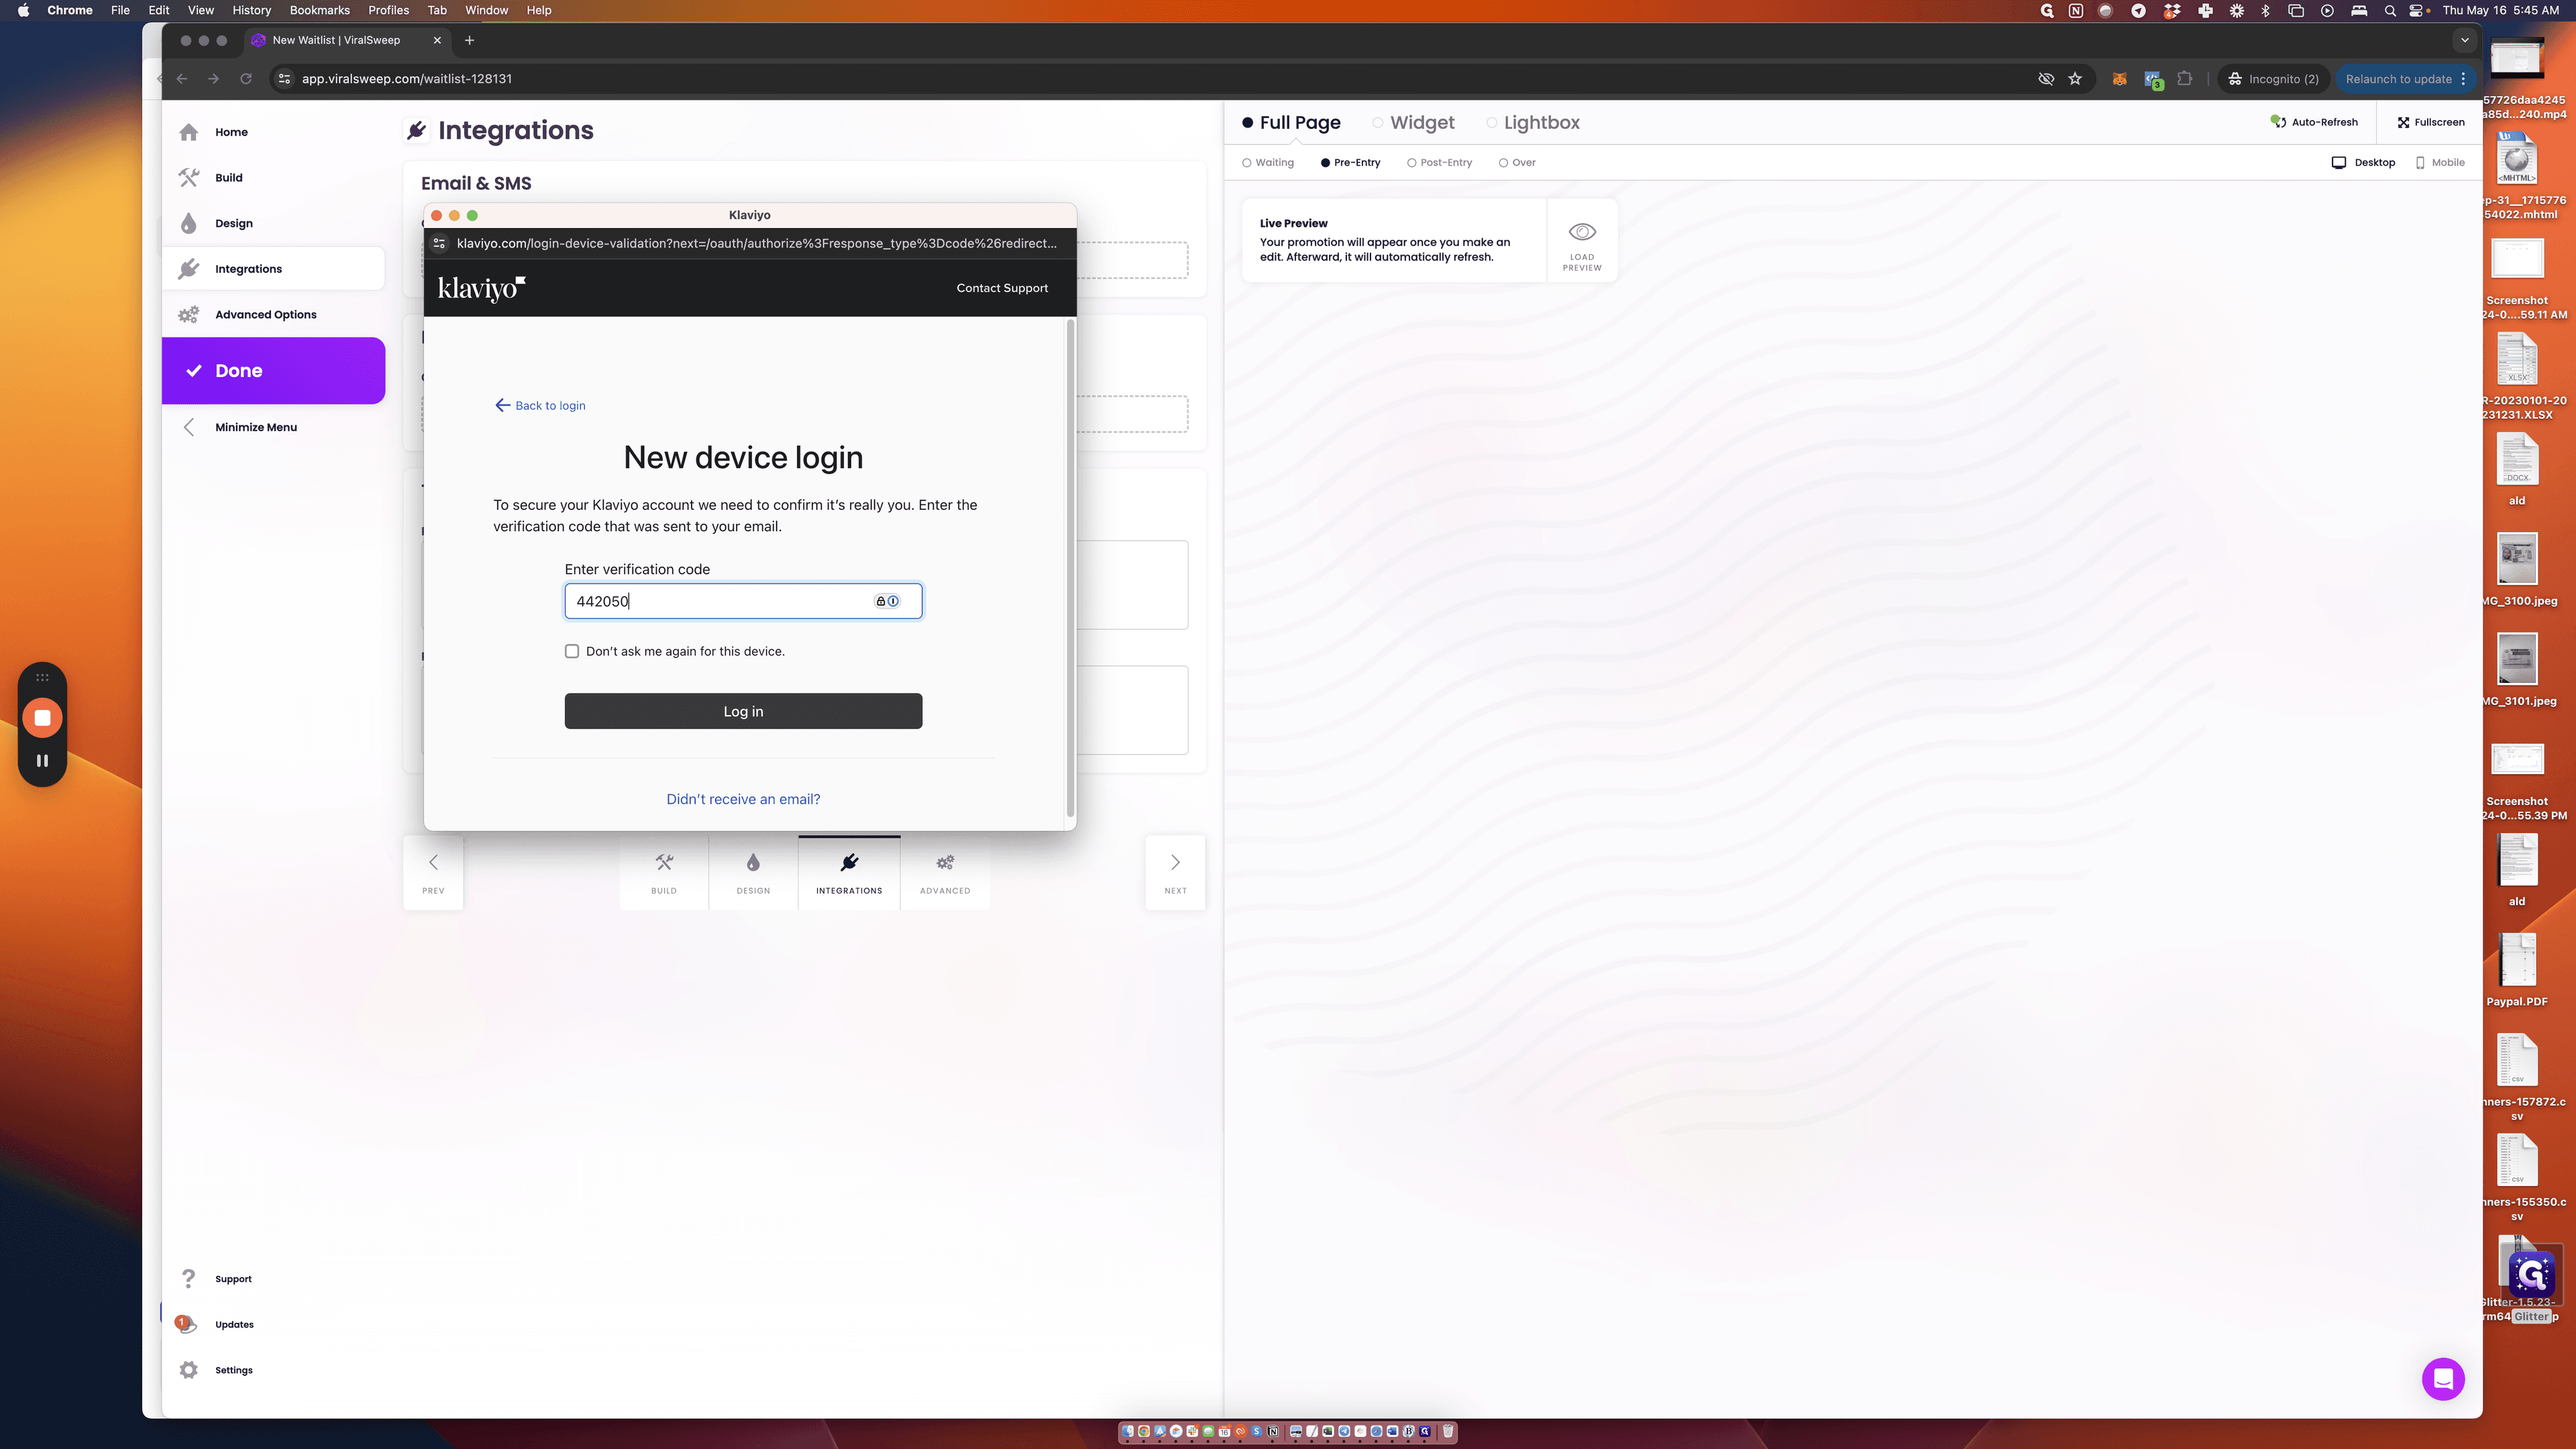Click the purple Done button
The height and width of the screenshot is (1449, 2576).
tap(273, 370)
